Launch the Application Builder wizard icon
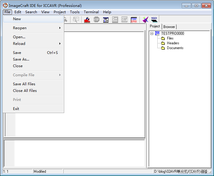214x176 pixels. (x=145, y=20)
